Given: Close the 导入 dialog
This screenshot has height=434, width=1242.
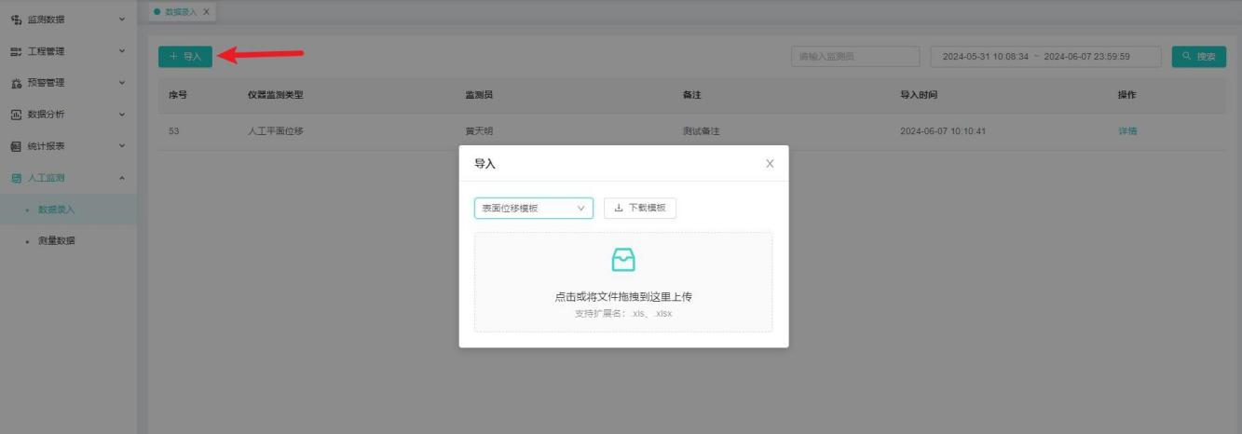Looking at the screenshot, I should point(770,164).
